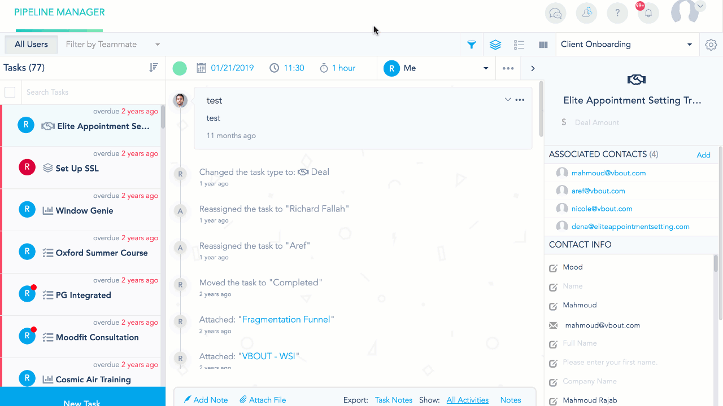Toggle the green task status circle
This screenshot has width=723, height=406.
(180, 68)
